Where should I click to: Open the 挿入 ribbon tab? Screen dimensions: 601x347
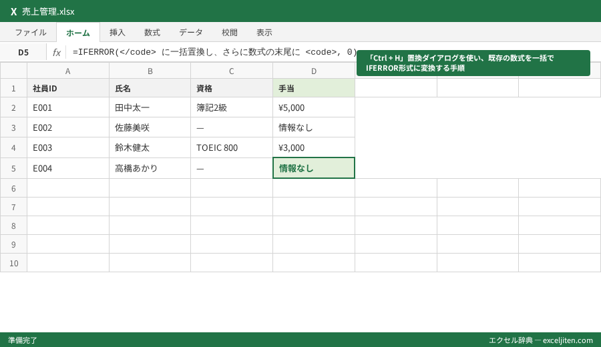(x=118, y=33)
